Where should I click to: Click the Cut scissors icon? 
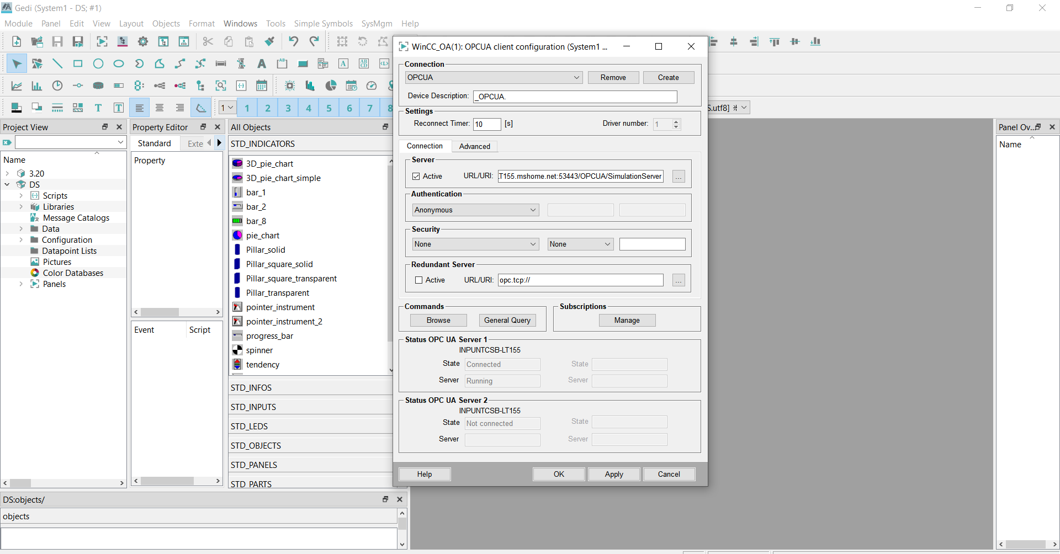click(x=208, y=41)
